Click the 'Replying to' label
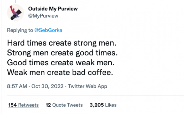Image resolution: width=184 pixels, height=114 pixels. pos(20,30)
